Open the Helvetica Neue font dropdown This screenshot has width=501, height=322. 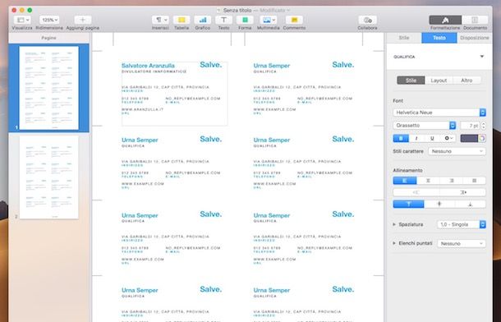coord(439,113)
